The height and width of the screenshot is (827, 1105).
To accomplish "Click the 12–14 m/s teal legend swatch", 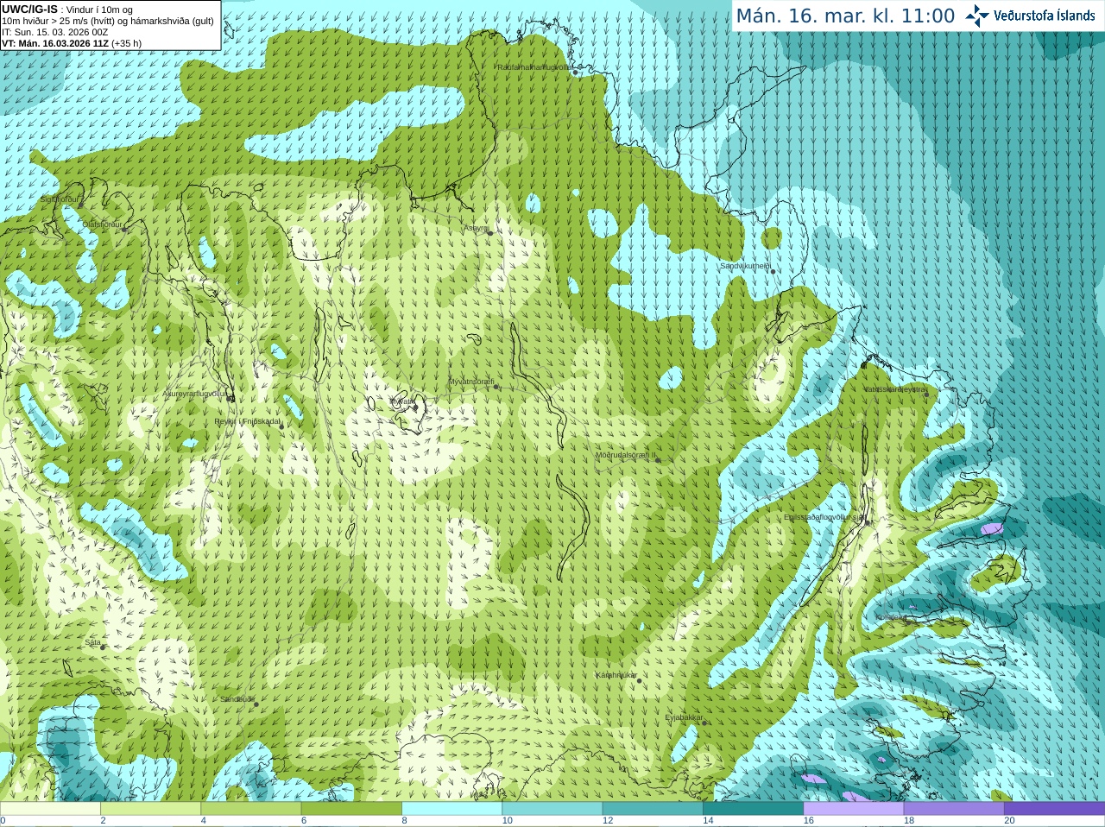I will point(653,809).
